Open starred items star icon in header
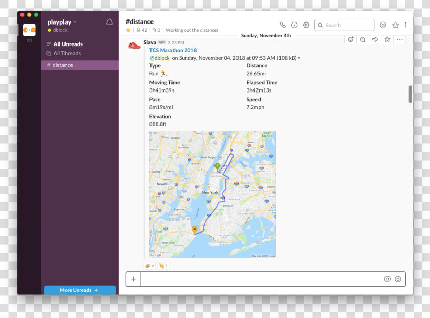The height and width of the screenshot is (318, 430). point(395,25)
